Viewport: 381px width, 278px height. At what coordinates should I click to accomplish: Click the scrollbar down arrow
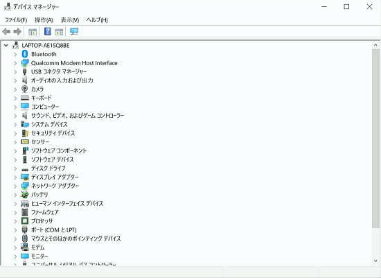[x=375, y=261]
